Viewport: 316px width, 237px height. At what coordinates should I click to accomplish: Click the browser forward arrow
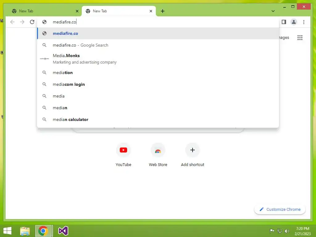22,22
